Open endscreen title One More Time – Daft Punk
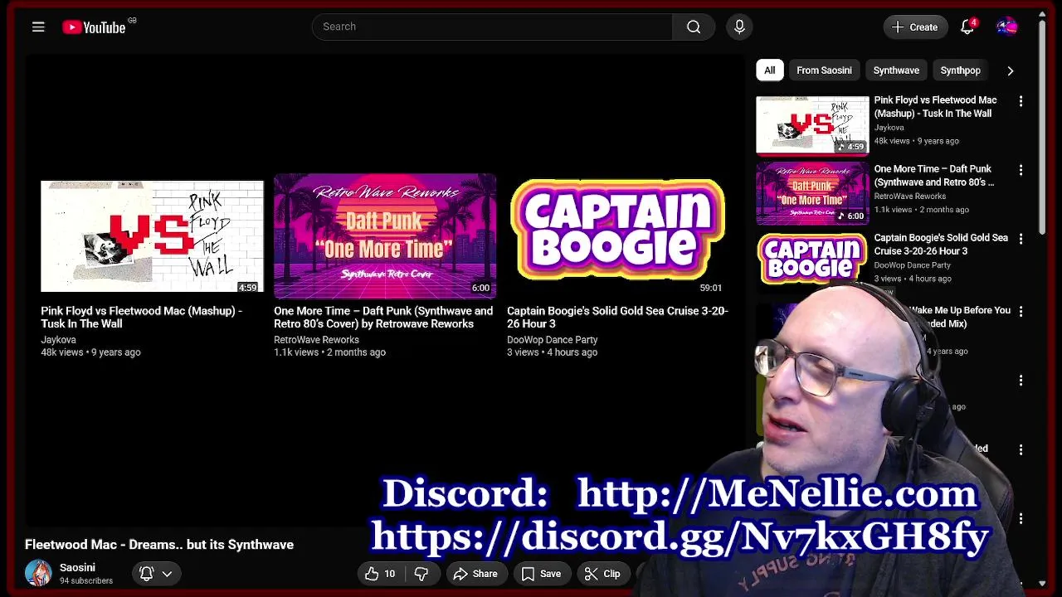The image size is (1062, 597). [383, 318]
